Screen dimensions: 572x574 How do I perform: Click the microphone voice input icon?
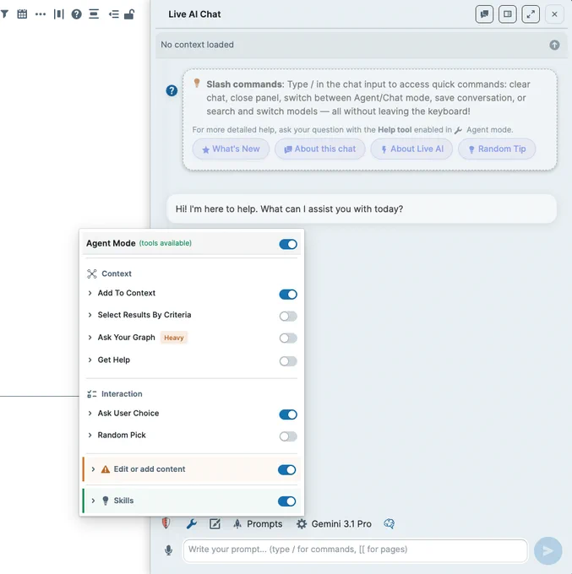(x=169, y=550)
